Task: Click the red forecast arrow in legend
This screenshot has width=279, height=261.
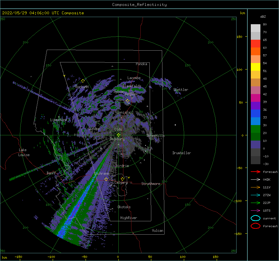Action: [x=255, y=172]
